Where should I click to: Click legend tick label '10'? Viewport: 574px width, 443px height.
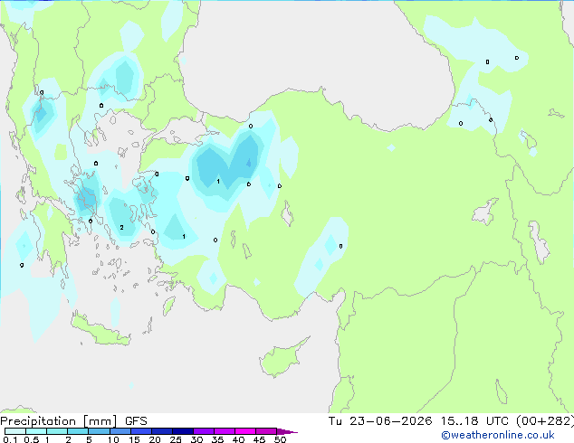pyautogui.click(x=113, y=439)
